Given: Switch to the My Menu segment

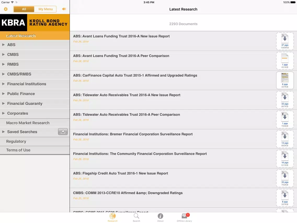Looking at the screenshot, I should [45, 9].
